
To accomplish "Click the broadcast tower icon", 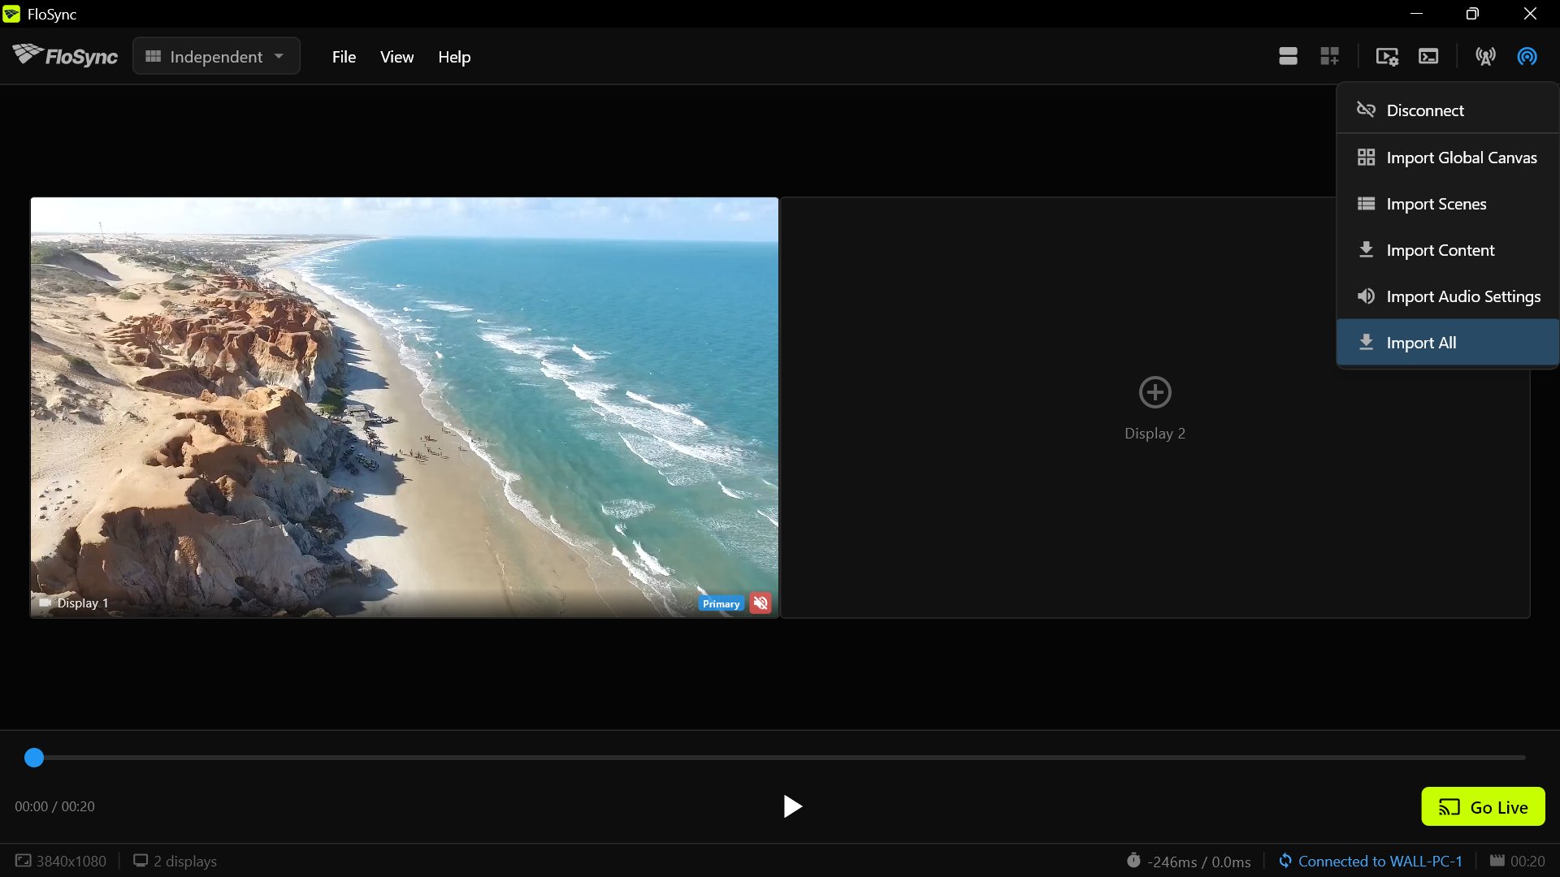I will [x=1485, y=56].
